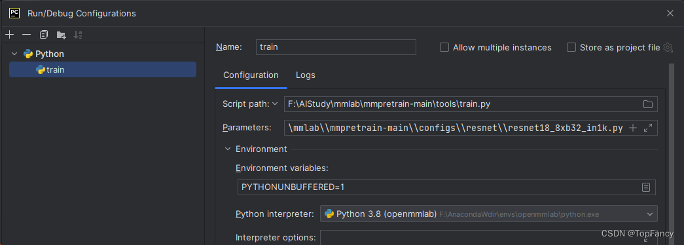The height and width of the screenshot is (245, 684).
Task: Check Store as project file
Action: (x=571, y=47)
